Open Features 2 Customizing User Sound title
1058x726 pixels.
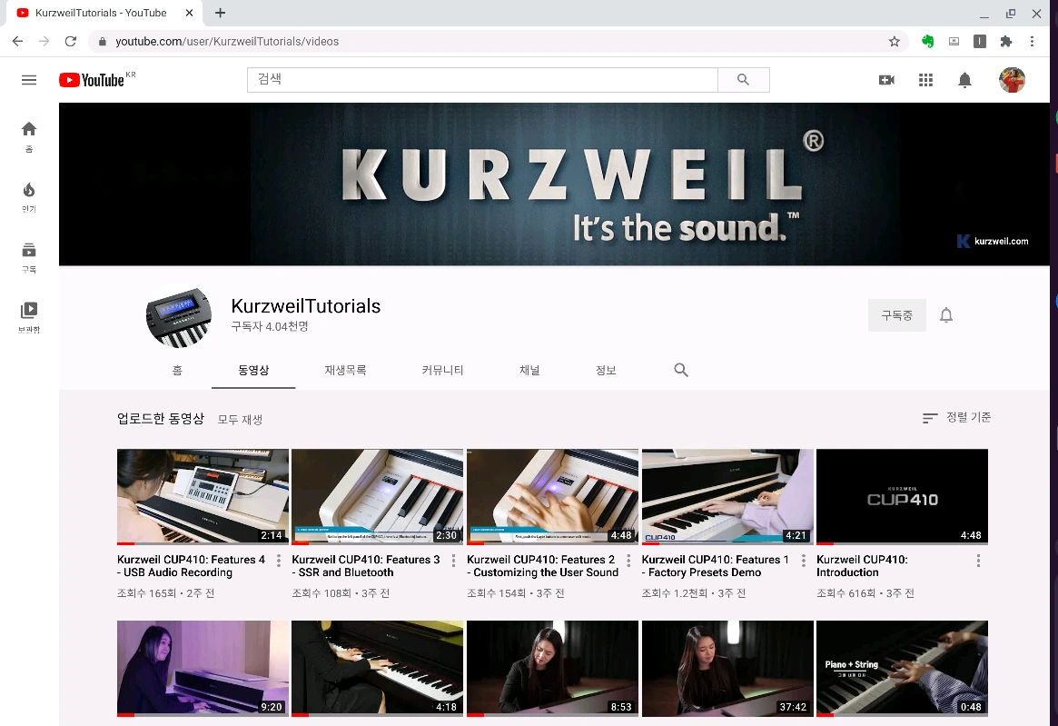542,566
